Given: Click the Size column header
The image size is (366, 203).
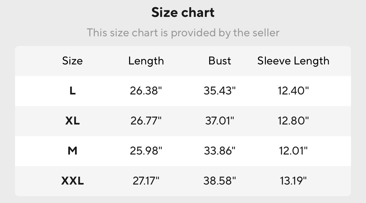Looking at the screenshot, I should pyautogui.click(x=72, y=61).
